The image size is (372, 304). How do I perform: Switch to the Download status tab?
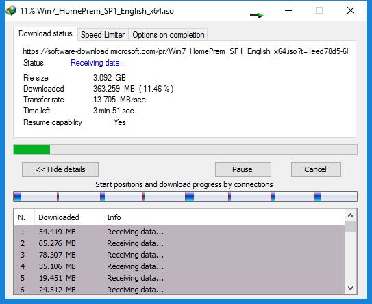[x=45, y=33]
